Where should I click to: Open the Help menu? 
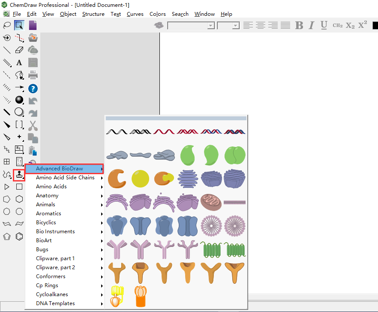(226, 14)
